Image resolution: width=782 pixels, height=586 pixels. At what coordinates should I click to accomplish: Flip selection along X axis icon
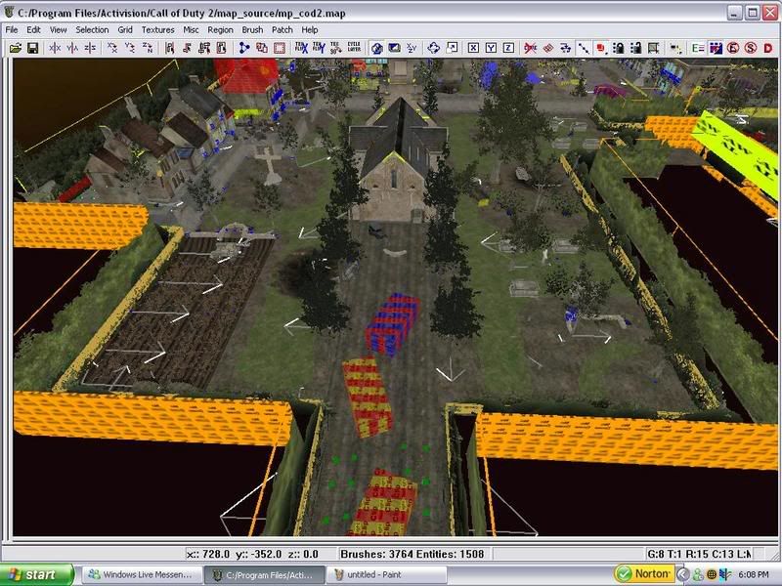click(56, 47)
